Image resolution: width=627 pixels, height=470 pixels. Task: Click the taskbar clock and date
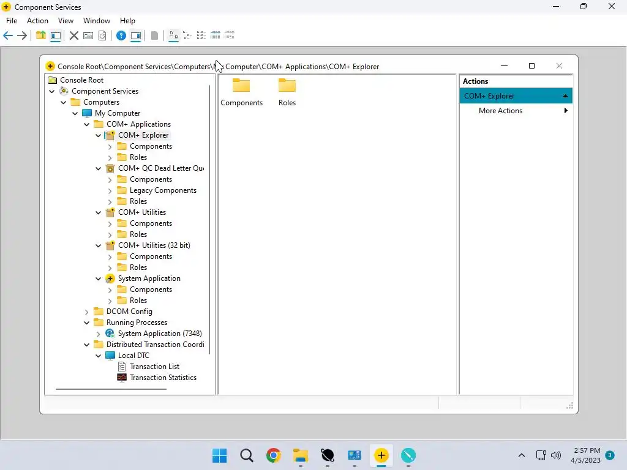click(586, 455)
